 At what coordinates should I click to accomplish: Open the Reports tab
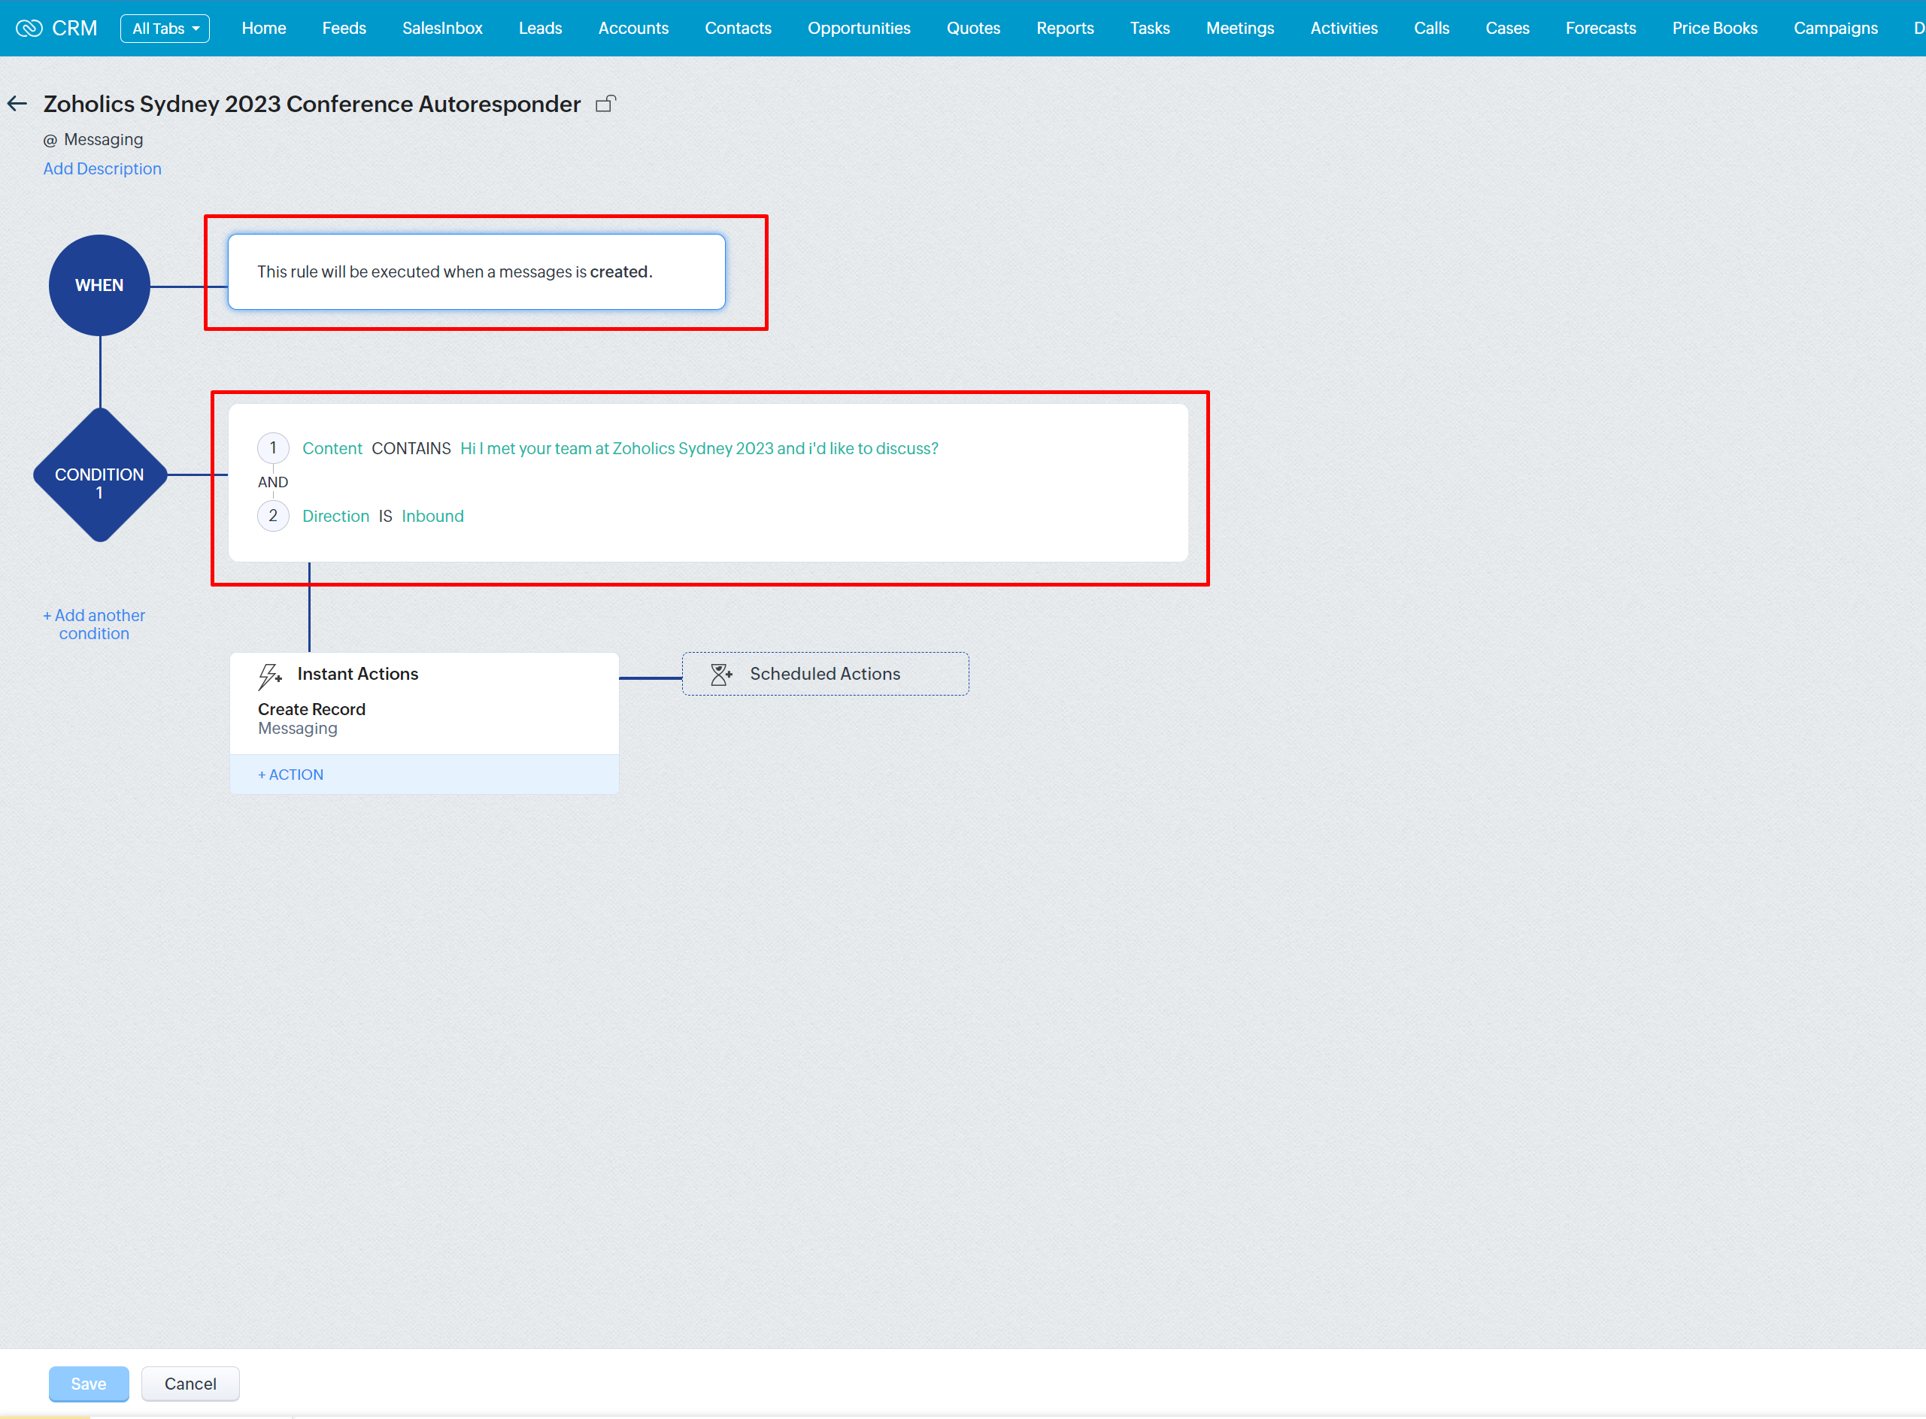point(1065,29)
